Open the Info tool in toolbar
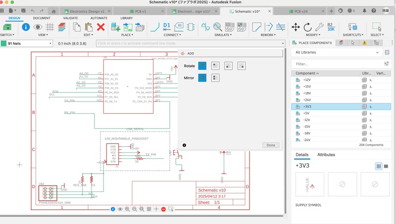Viewport: 396px width, 224px height. pyautogui.click(x=26, y=27)
